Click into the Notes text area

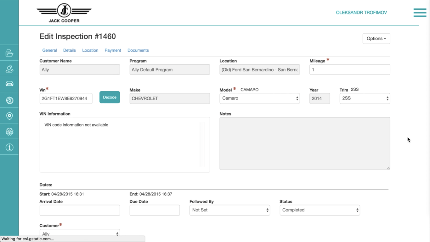[304, 144]
